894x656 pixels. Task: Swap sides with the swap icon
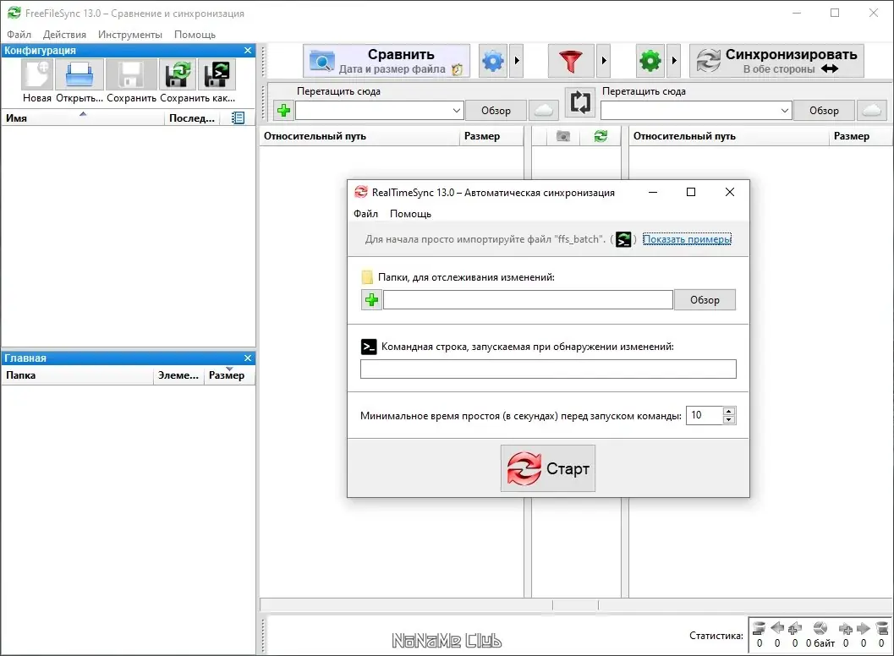tap(580, 102)
